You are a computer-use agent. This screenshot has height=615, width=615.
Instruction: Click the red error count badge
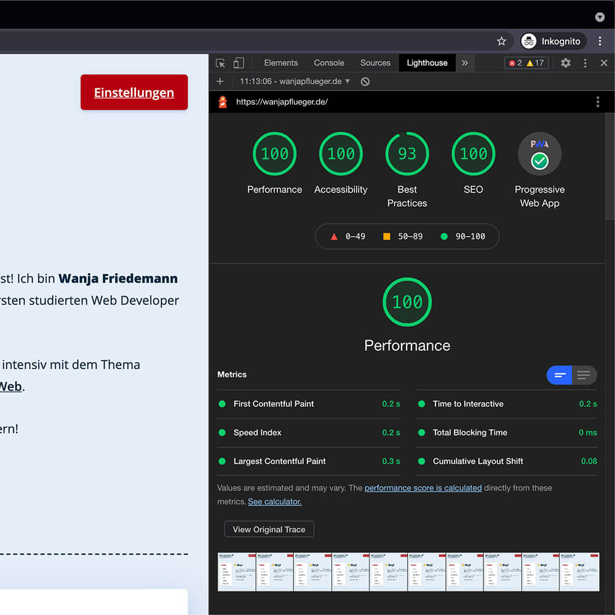[x=515, y=63]
